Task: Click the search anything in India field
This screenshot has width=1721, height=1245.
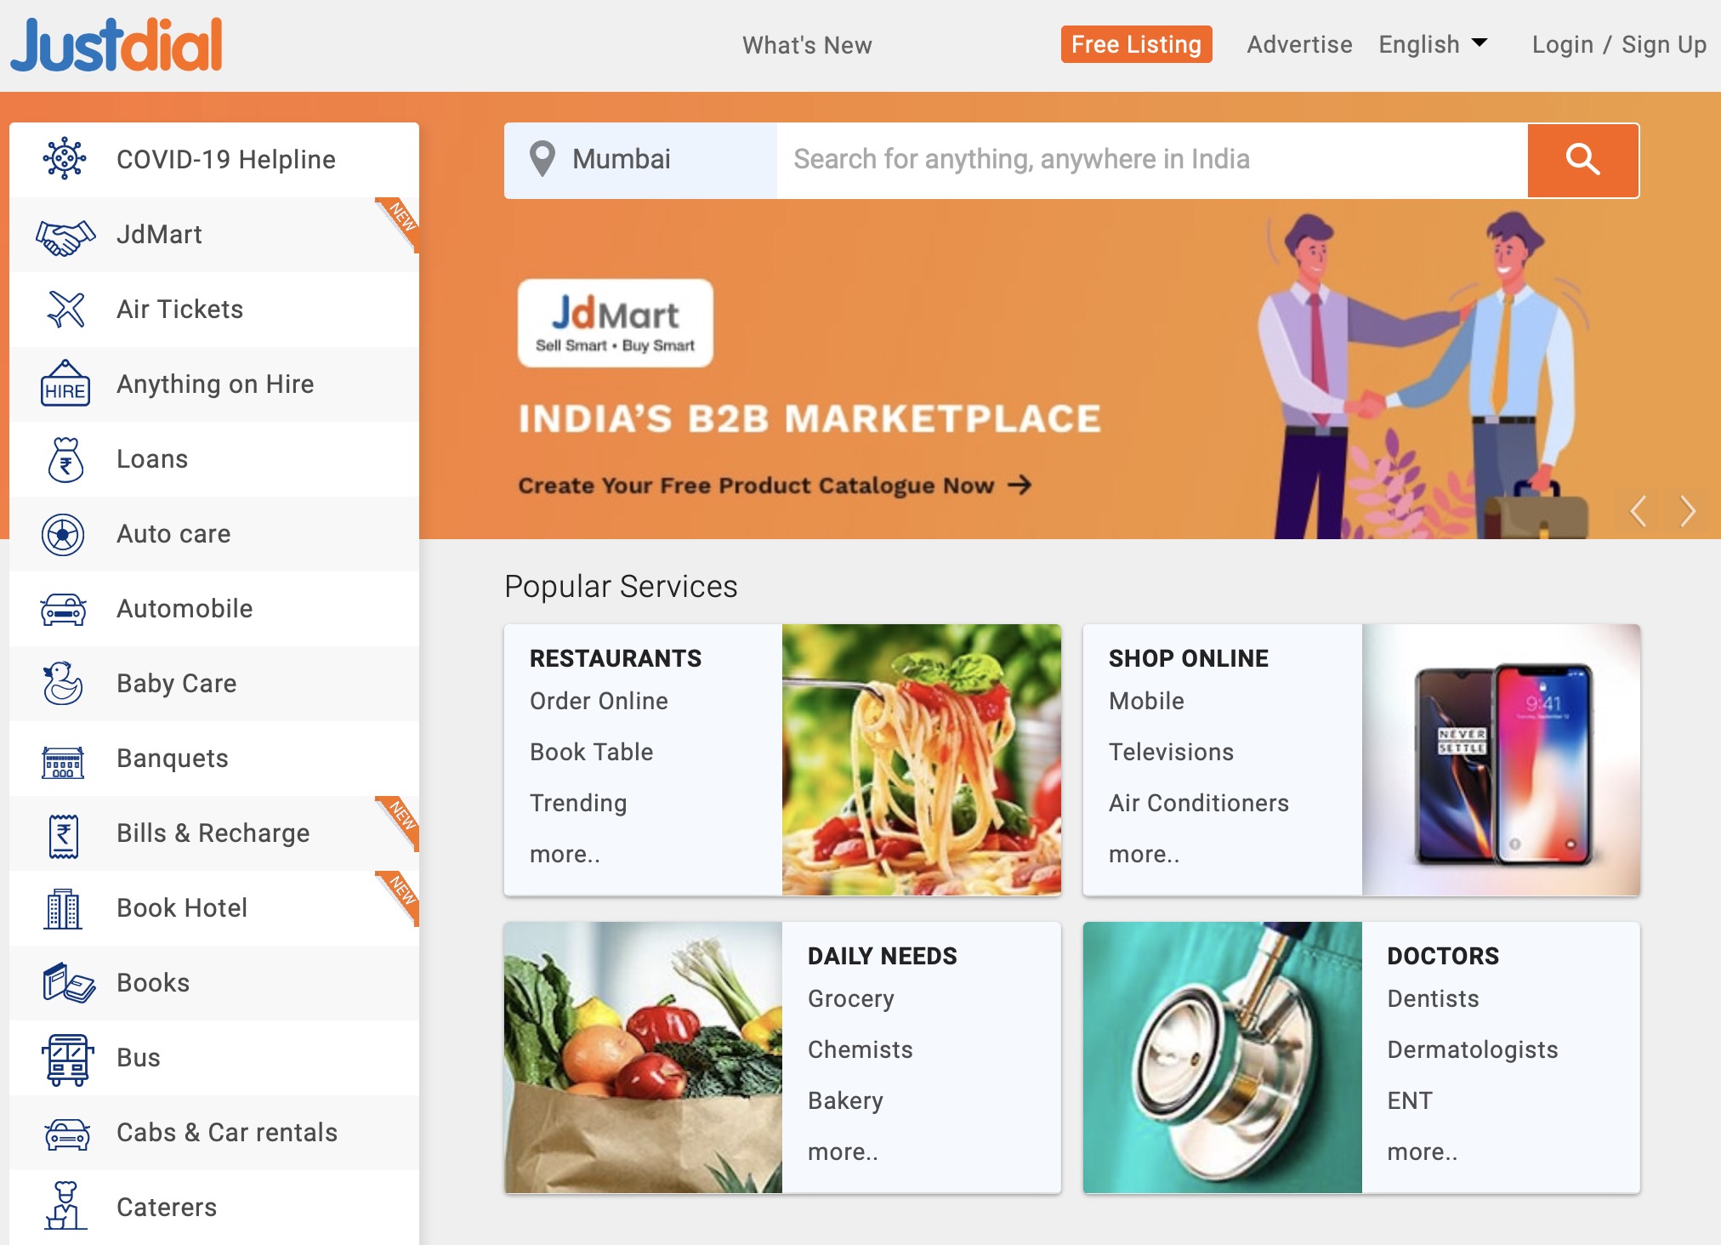Action: pyautogui.click(x=1152, y=160)
